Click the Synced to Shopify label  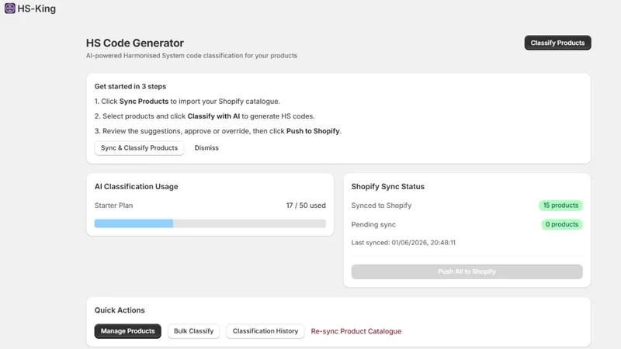pos(381,206)
